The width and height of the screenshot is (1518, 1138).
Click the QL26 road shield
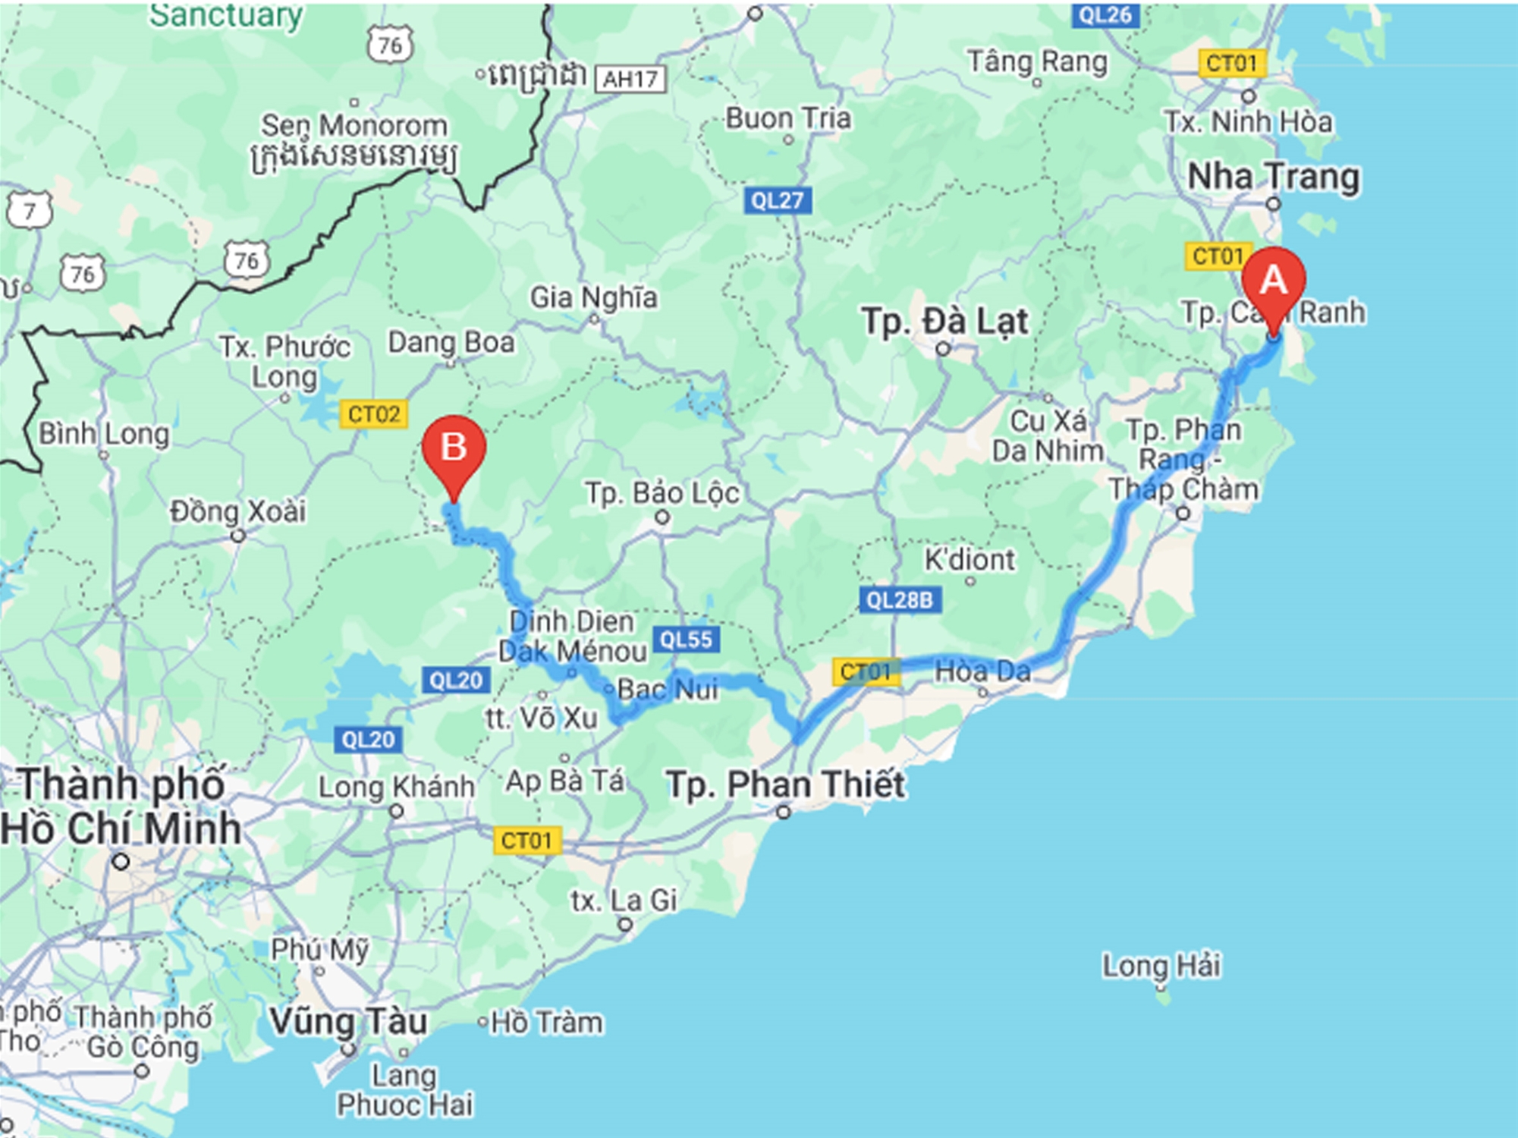click(1105, 14)
